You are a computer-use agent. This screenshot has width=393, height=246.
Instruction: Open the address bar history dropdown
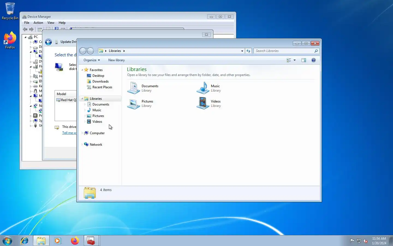(242, 51)
